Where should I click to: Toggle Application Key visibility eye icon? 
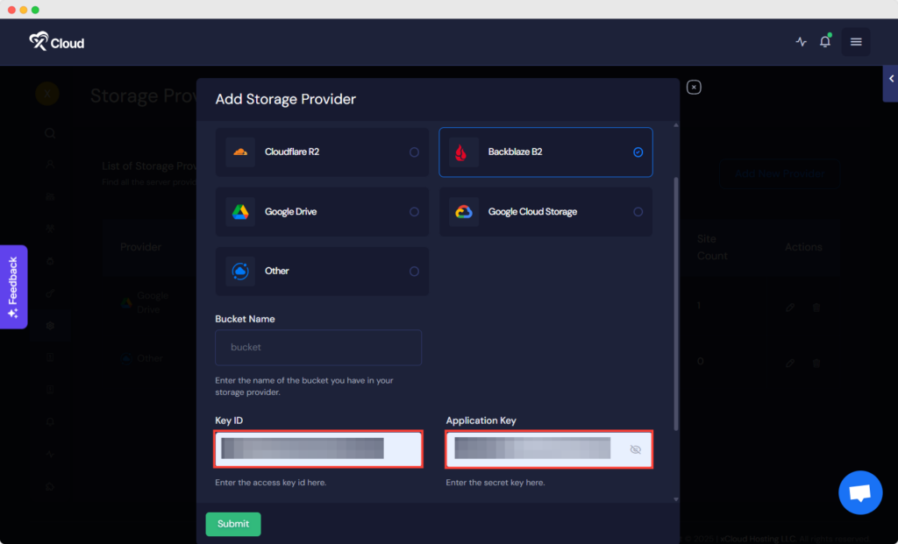coord(636,449)
